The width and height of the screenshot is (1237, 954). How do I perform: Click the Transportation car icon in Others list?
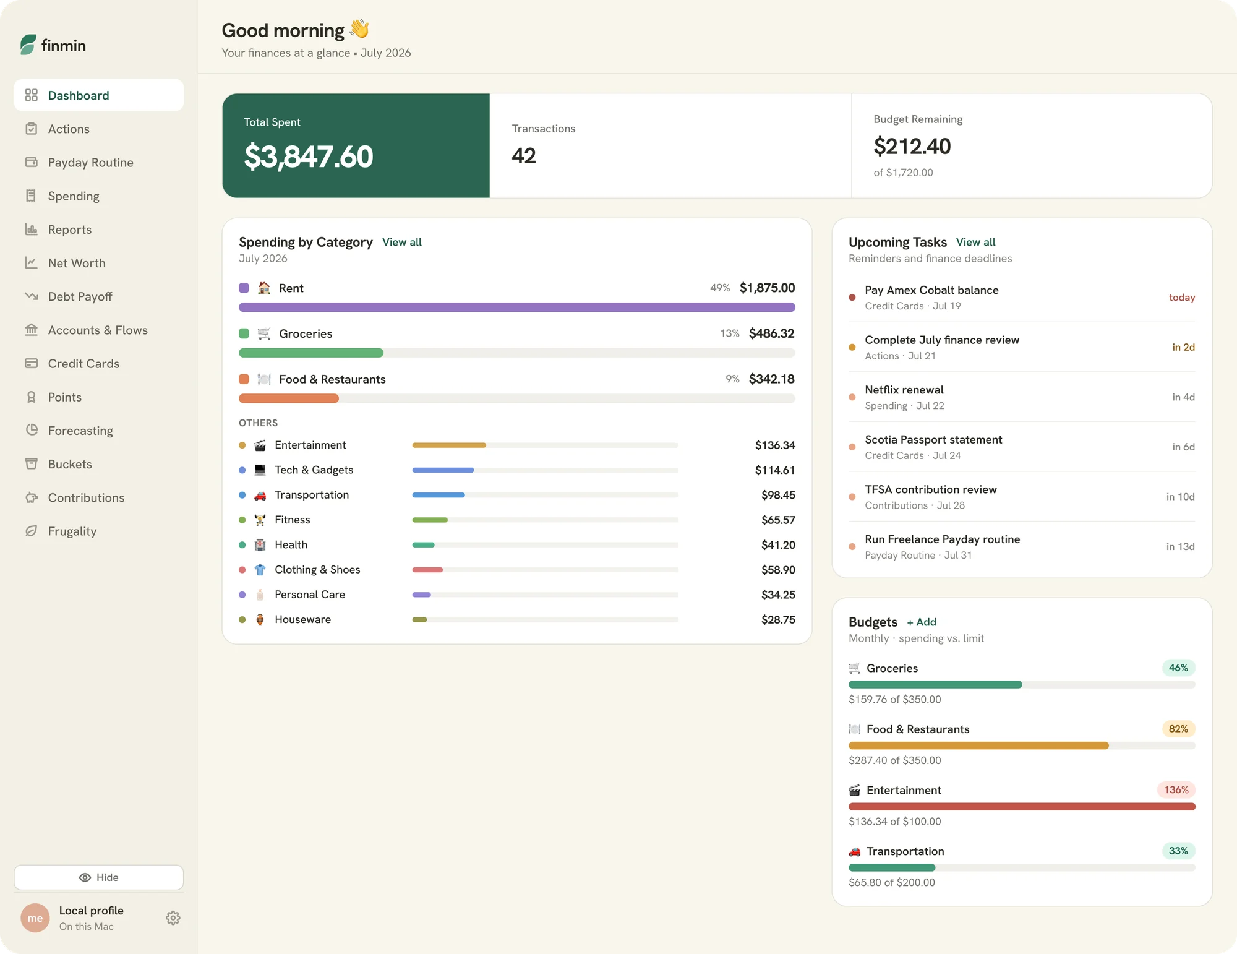click(x=260, y=495)
